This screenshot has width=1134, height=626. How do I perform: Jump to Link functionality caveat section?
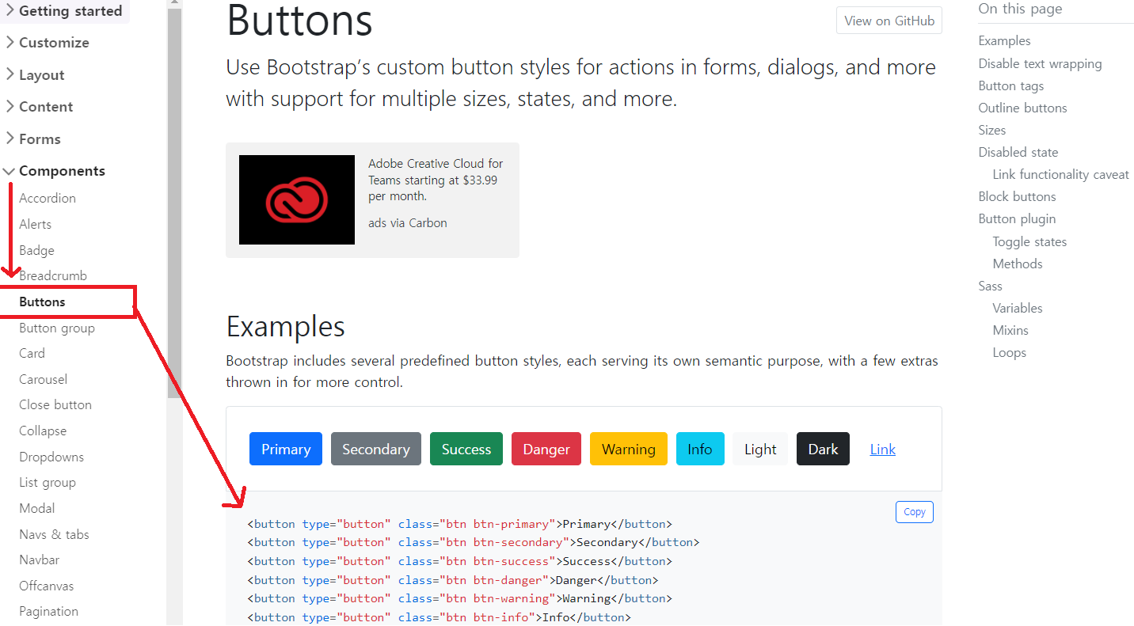[1061, 174]
